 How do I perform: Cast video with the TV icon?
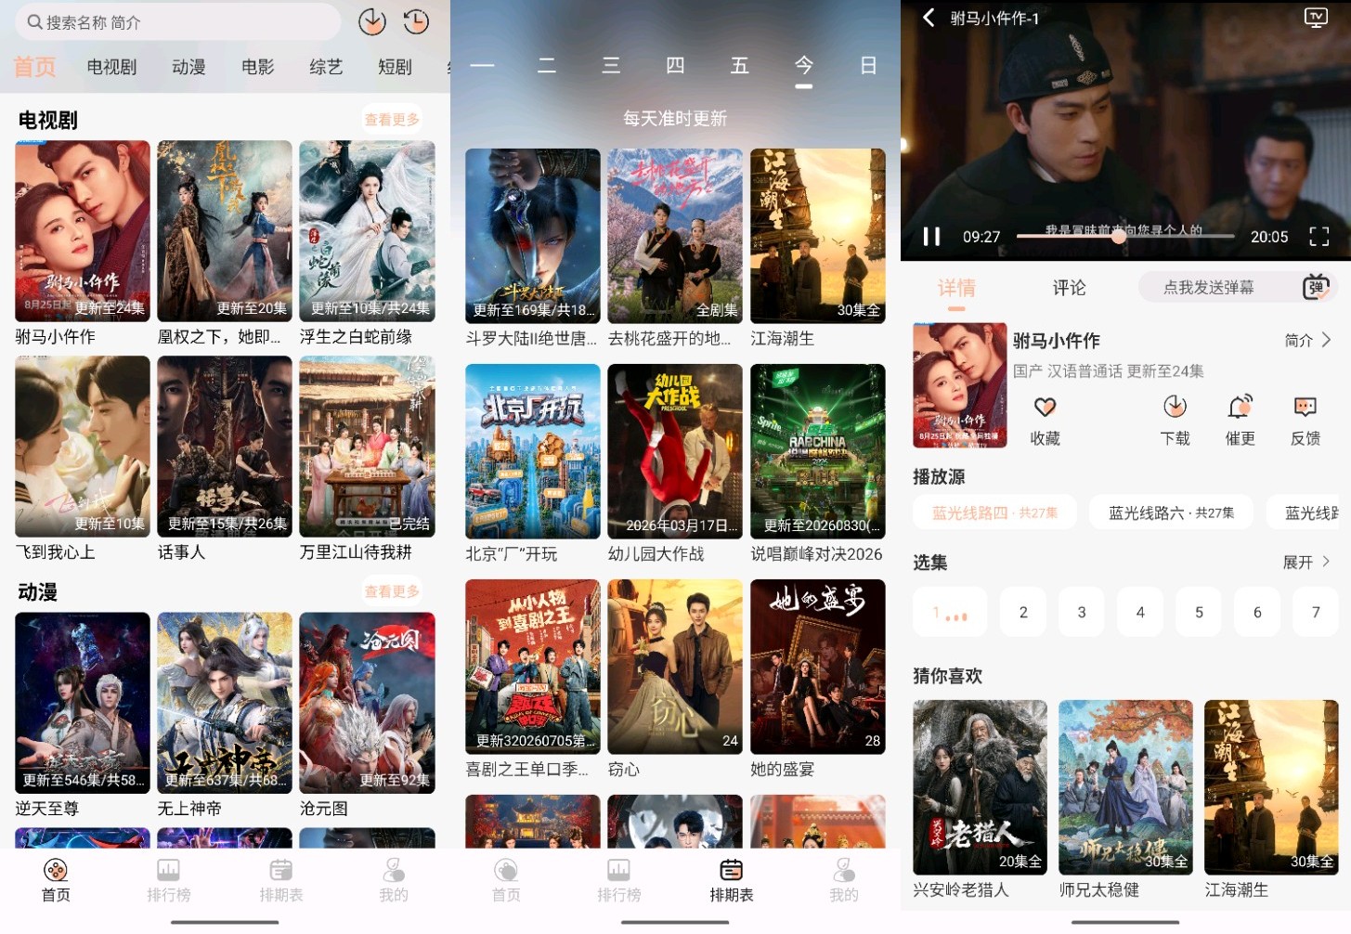tap(1316, 18)
